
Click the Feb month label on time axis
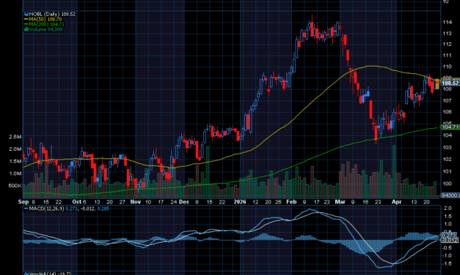click(291, 202)
